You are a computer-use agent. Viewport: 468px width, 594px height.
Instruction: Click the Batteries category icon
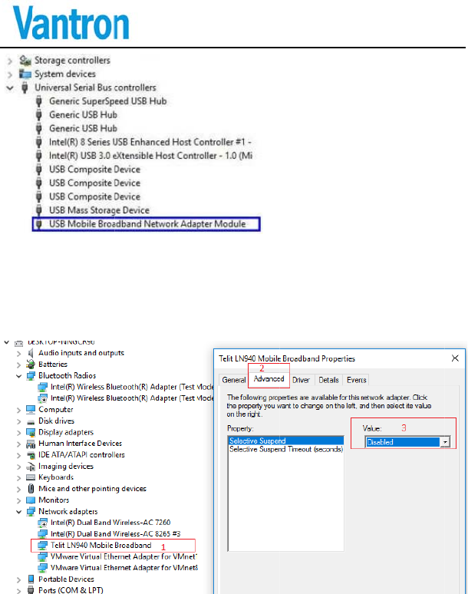point(31,364)
